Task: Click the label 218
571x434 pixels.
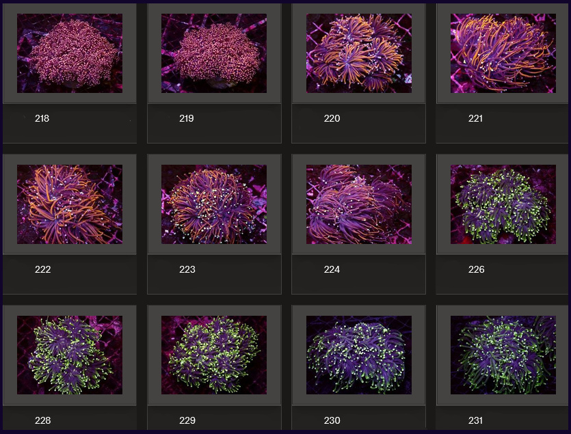Action: tap(42, 118)
